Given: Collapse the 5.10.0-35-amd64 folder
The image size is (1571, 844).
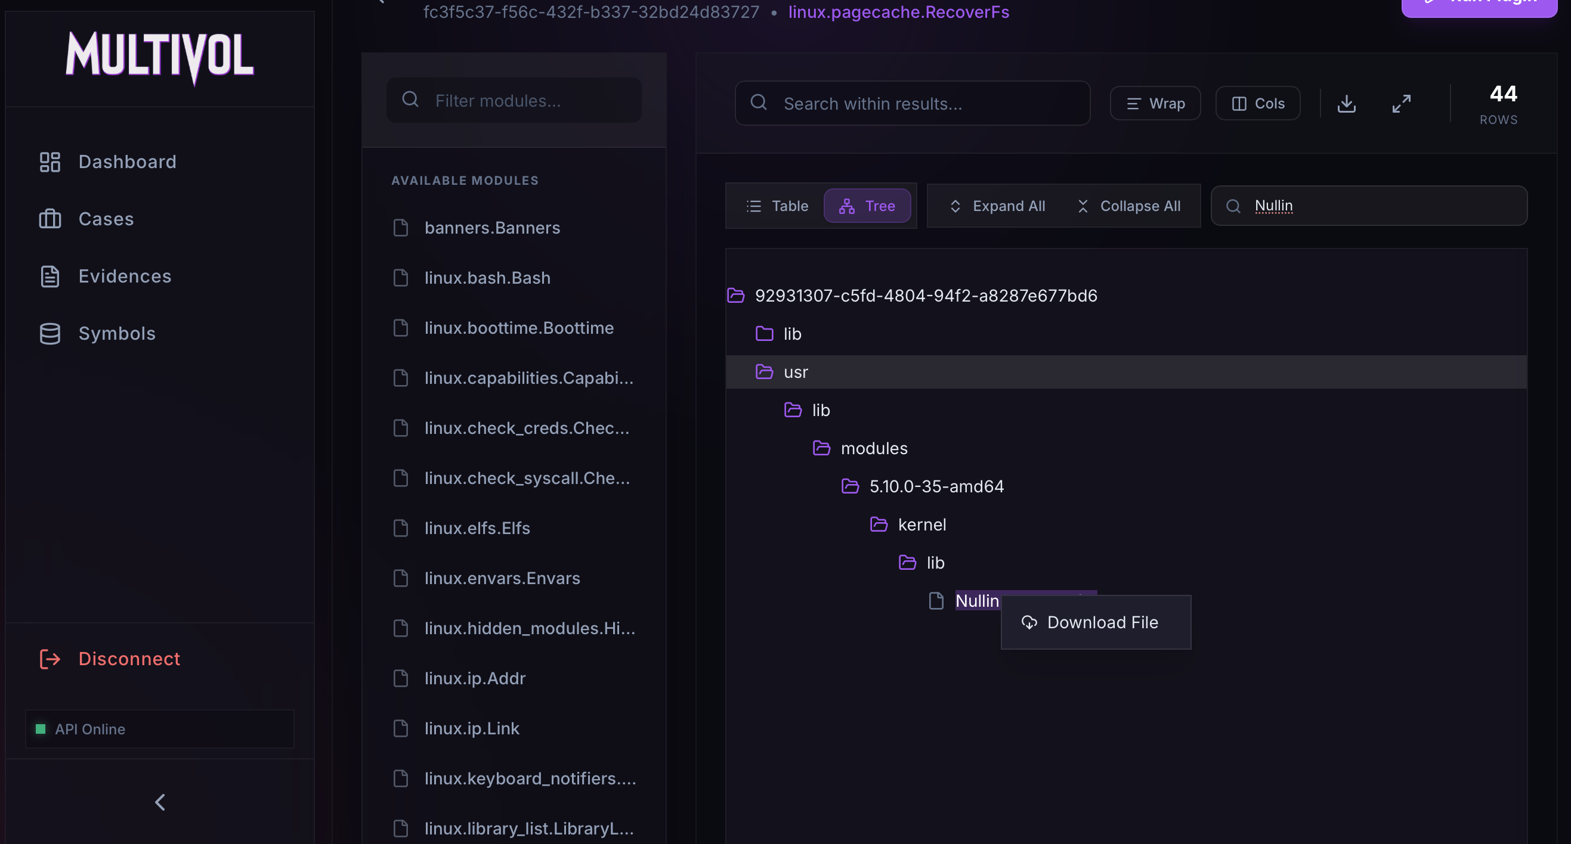Looking at the screenshot, I should [936, 486].
